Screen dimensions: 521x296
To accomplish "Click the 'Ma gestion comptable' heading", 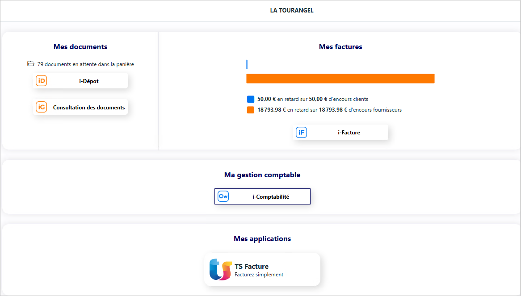I will [x=262, y=175].
